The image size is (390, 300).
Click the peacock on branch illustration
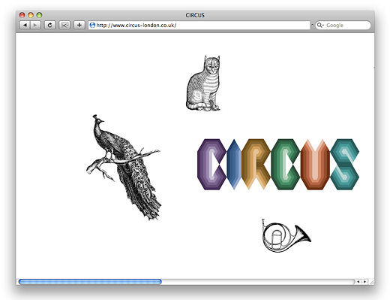[124, 167]
